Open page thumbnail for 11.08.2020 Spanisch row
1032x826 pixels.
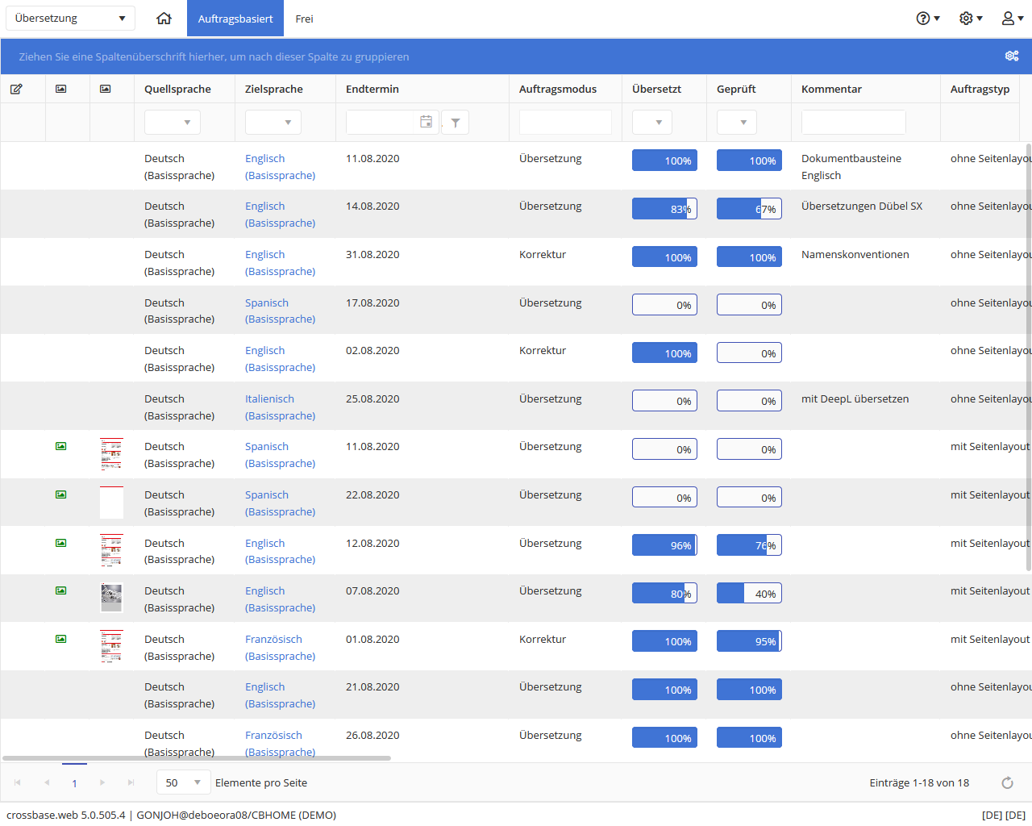click(x=111, y=454)
